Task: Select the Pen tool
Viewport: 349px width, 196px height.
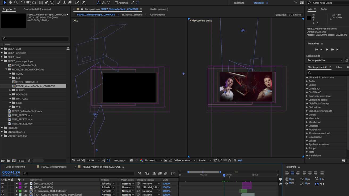Action: tap(47, 2)
